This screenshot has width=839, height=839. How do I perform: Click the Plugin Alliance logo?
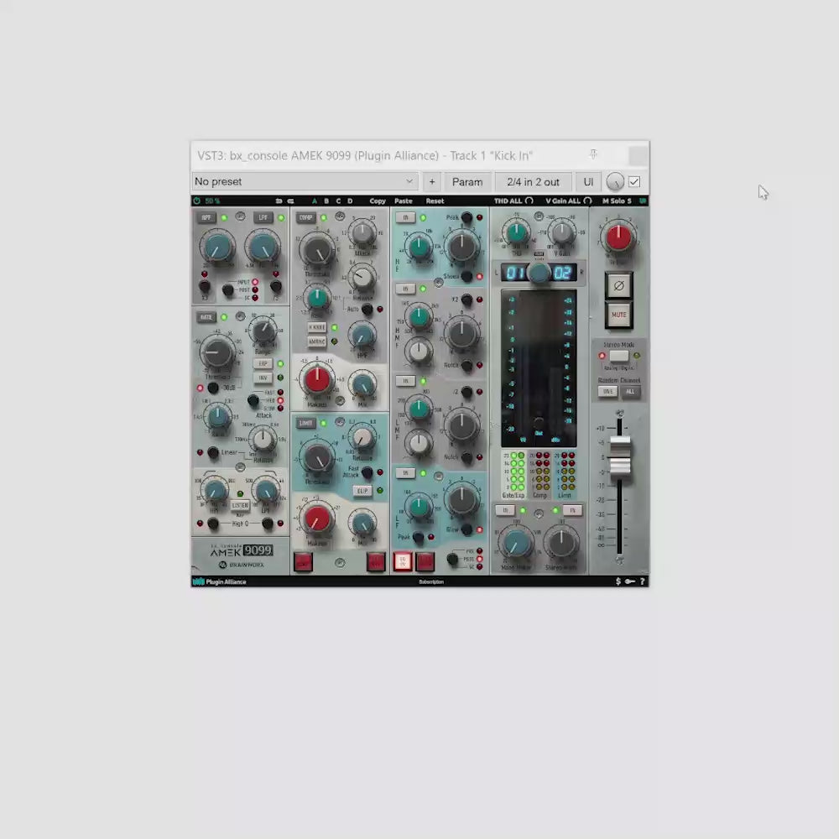pos(219,581)
